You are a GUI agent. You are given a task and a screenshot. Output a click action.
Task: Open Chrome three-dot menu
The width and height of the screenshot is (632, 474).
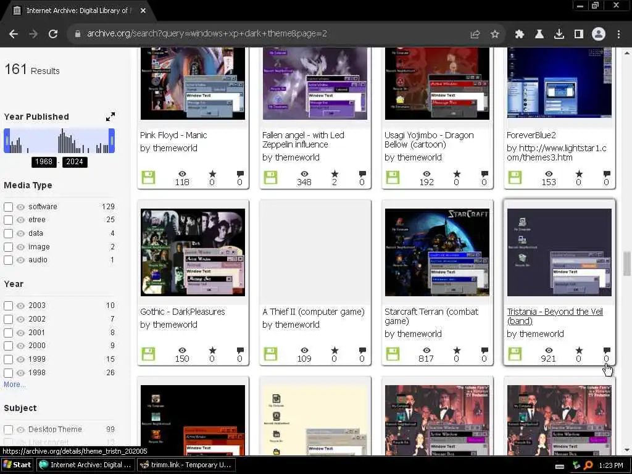coord(618,35)
